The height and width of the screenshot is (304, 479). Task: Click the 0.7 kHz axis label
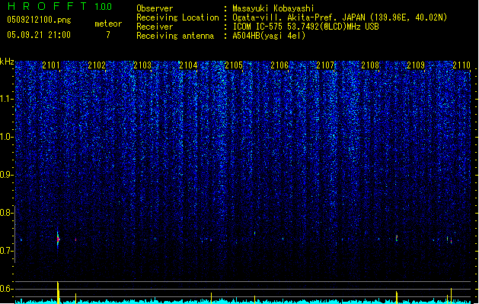point(6,251)
